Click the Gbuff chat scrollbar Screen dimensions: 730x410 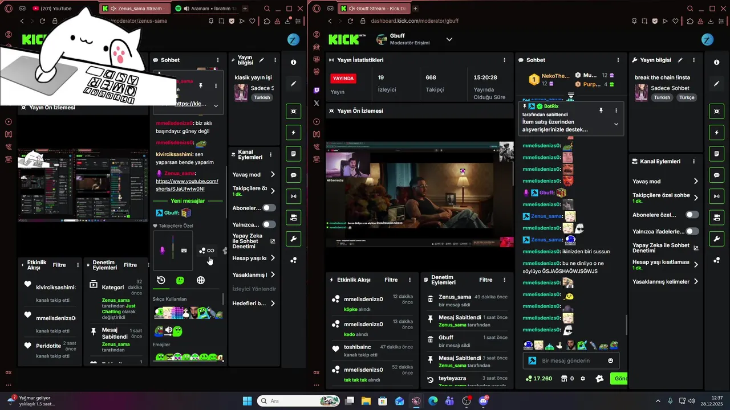click(626, 326)
